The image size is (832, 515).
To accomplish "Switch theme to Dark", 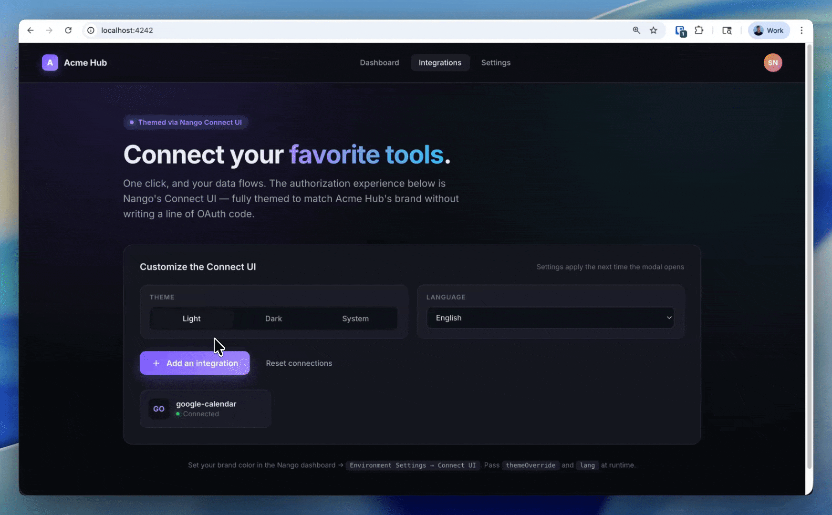I will click(273, 319).
